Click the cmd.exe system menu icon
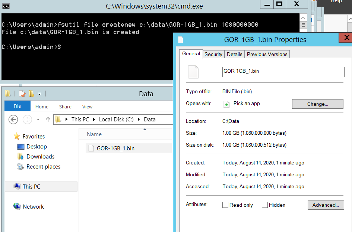This screenshot has height=232, width=352. 6,6
